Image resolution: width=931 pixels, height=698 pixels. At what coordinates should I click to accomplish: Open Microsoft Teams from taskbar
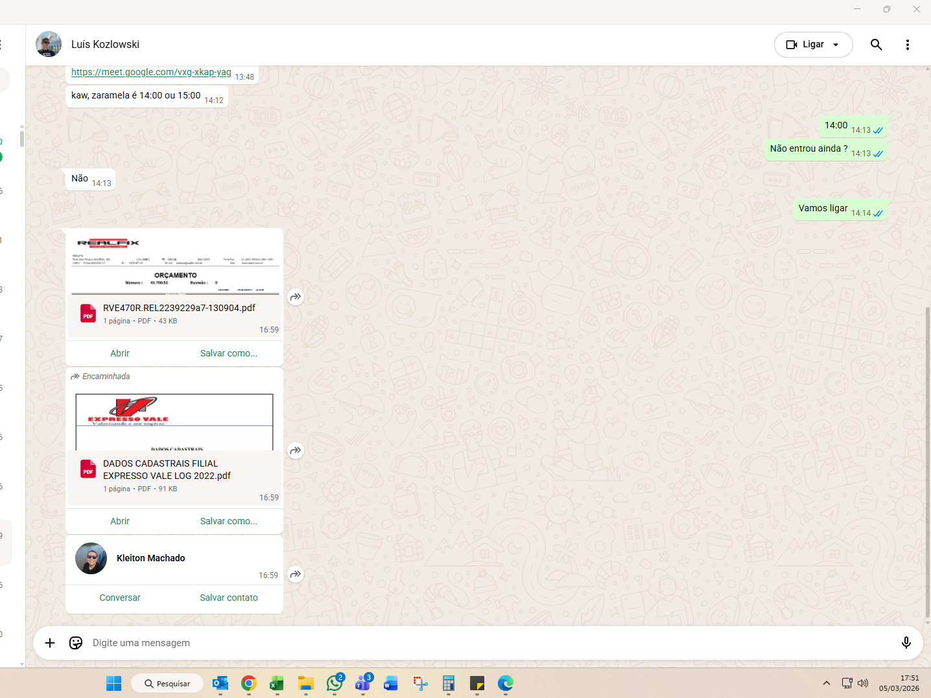[362, 683]
